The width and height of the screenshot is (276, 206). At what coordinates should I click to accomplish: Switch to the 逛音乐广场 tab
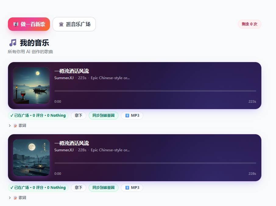(x=74, y=24)
